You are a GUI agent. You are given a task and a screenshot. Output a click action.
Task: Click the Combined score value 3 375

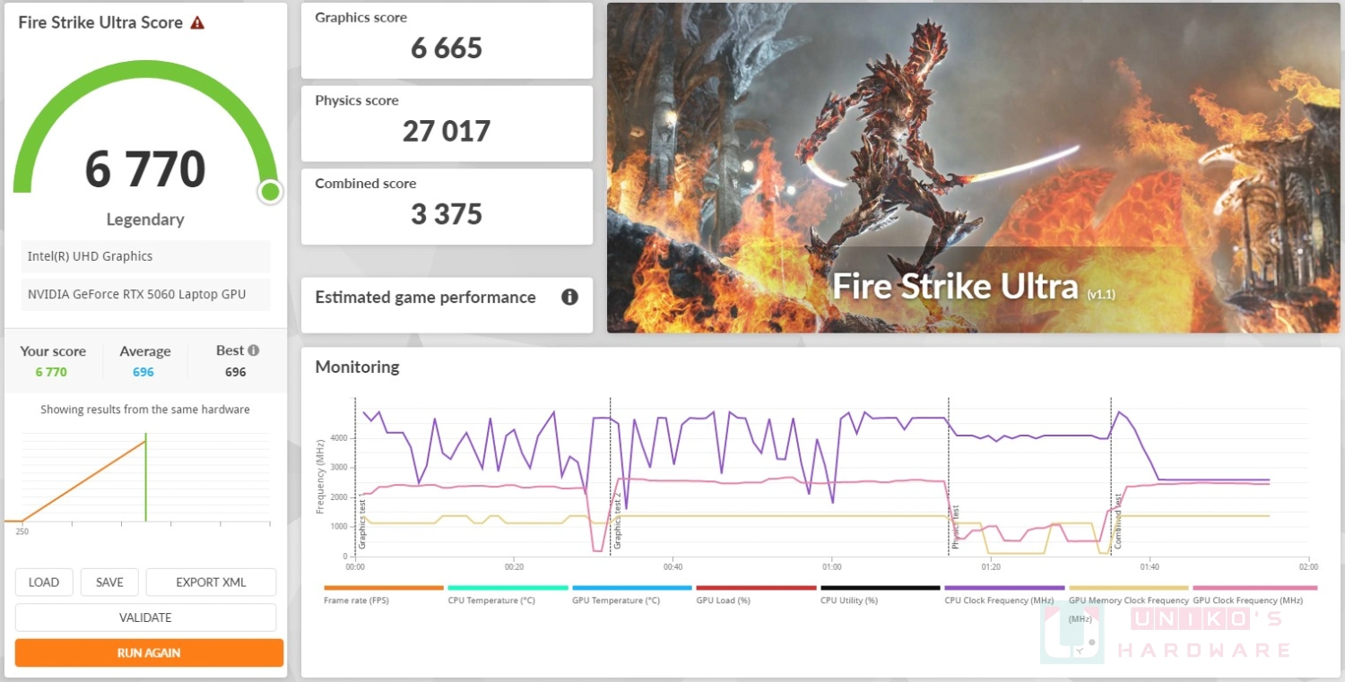[447, 214]
